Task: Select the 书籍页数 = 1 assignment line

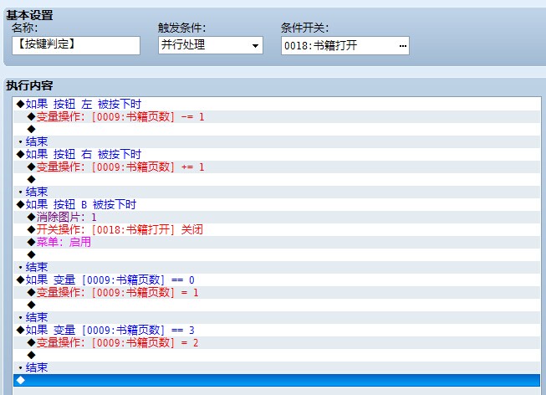Action: tap(277, 293)
